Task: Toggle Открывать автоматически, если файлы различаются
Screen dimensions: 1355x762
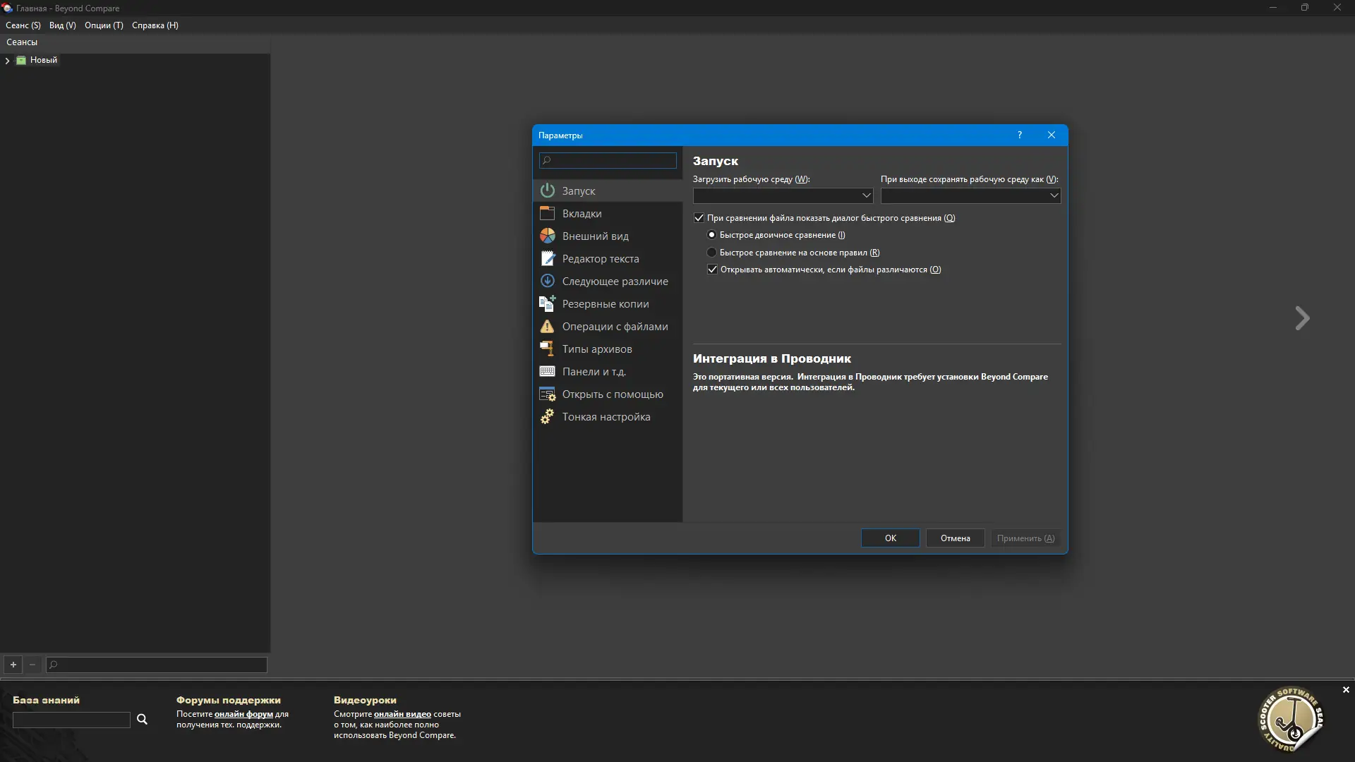Action: coord(712,270)
